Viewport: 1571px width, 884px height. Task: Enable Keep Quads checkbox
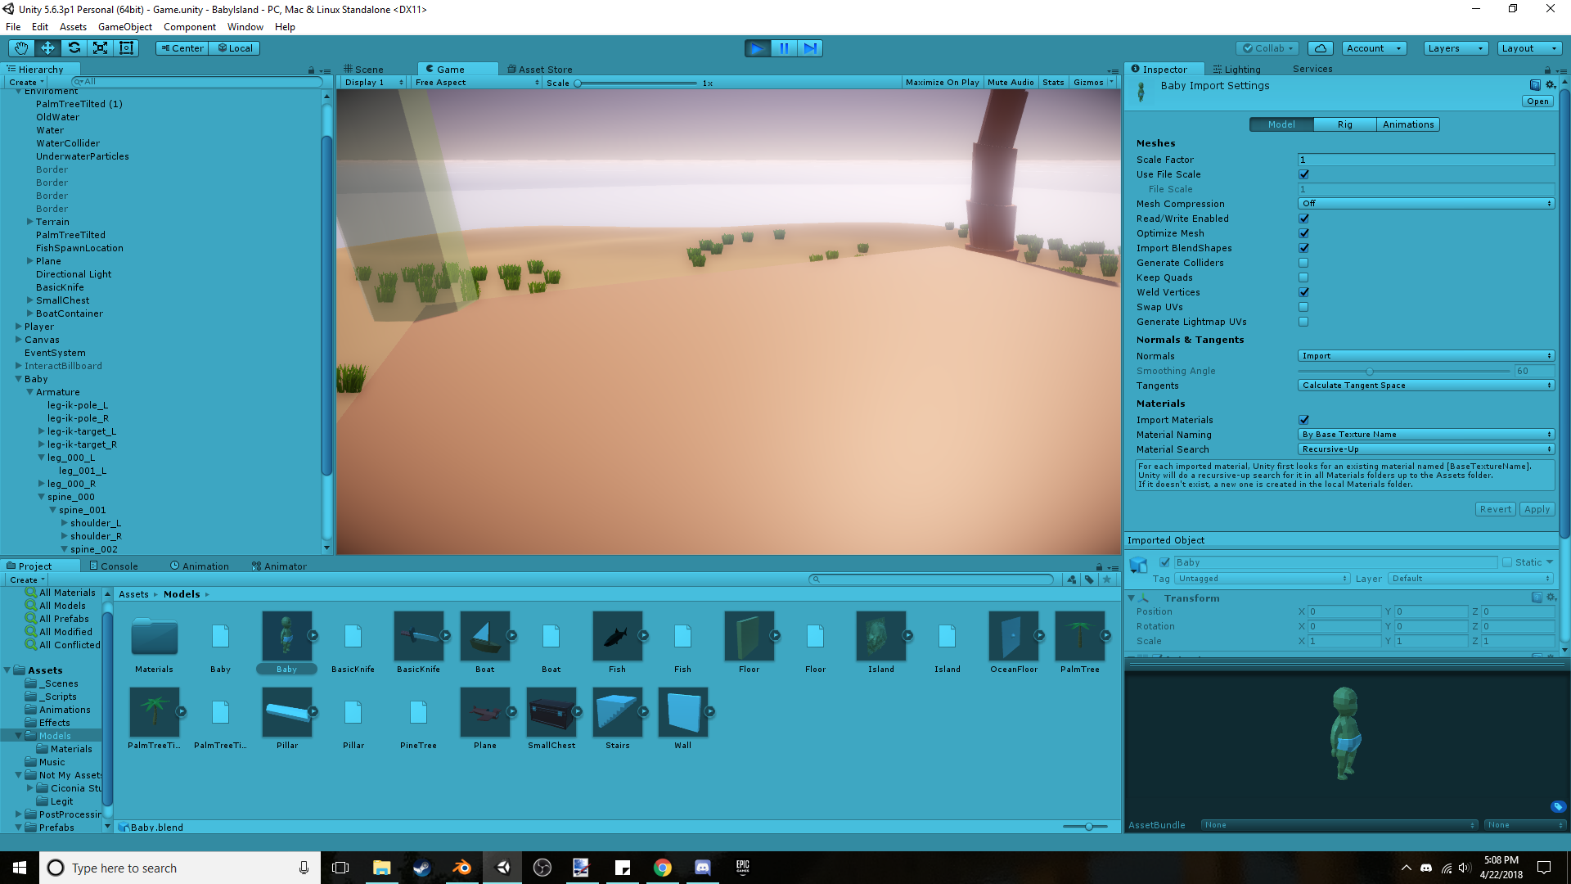click(1303, 277)
